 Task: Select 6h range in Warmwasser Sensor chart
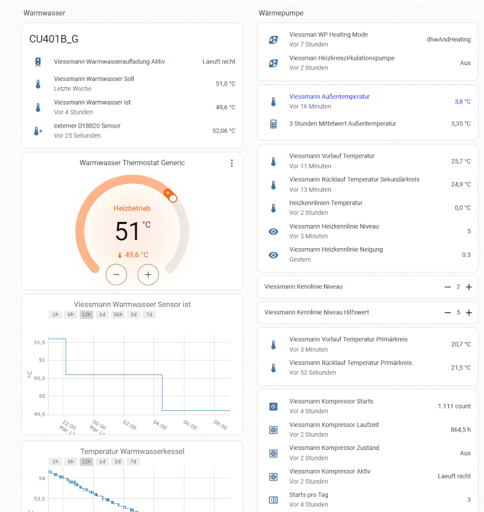(x=71, y=315)
